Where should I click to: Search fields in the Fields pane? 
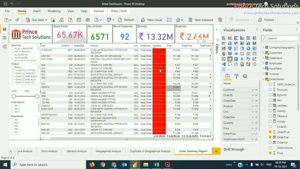tap(280, 38)
